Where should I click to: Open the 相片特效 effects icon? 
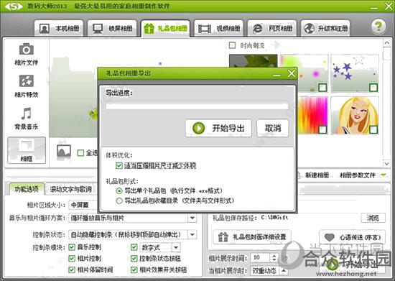coord(26,81)
